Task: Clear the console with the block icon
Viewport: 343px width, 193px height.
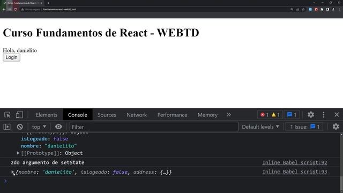Action: pos(20,127)
